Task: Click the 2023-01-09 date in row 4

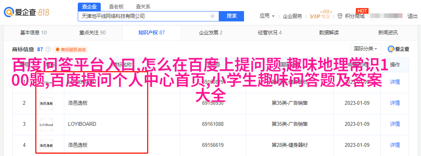Action: pyautogui.click(x=357, y=145)
